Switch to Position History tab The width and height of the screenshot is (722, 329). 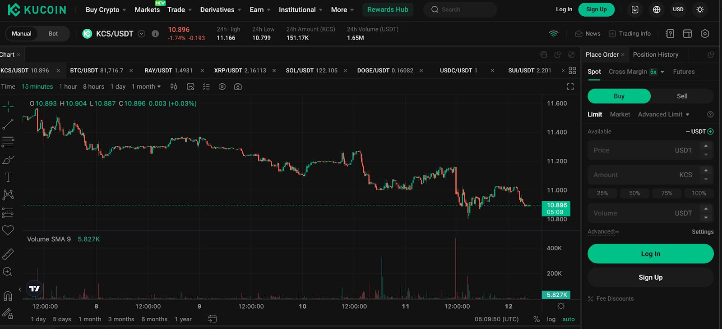[655, 54]
